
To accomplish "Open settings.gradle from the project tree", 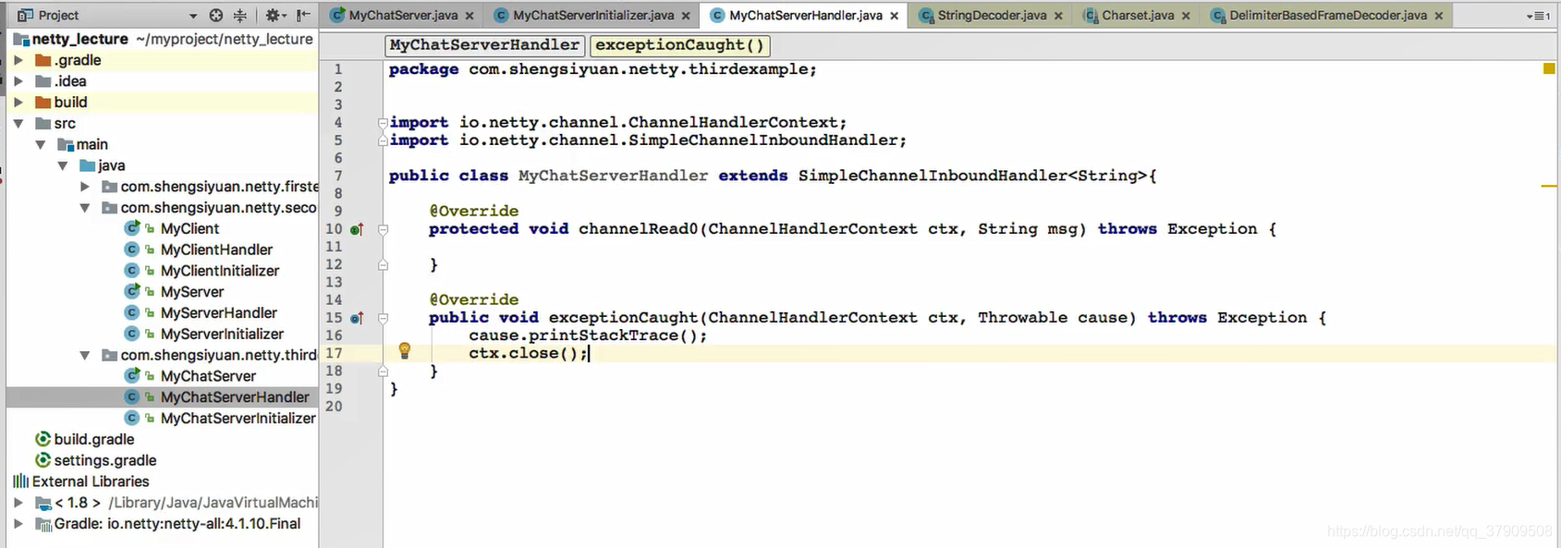I will pyautogui.click(x=105, y=460).
